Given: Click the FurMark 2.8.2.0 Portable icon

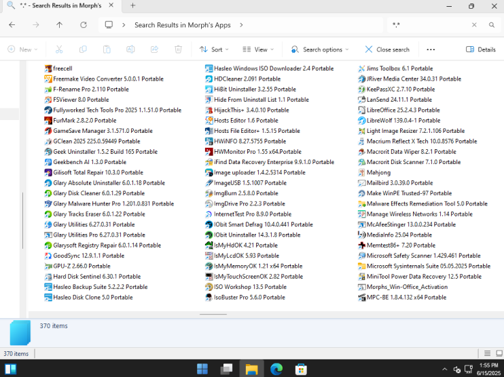Looking at the screenshot, I should pyautogui.click(x=48, y=121).
